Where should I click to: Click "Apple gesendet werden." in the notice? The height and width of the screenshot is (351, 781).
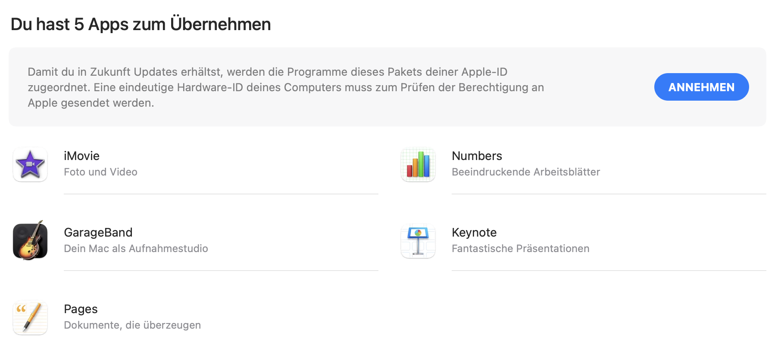[x=91, y=103]
